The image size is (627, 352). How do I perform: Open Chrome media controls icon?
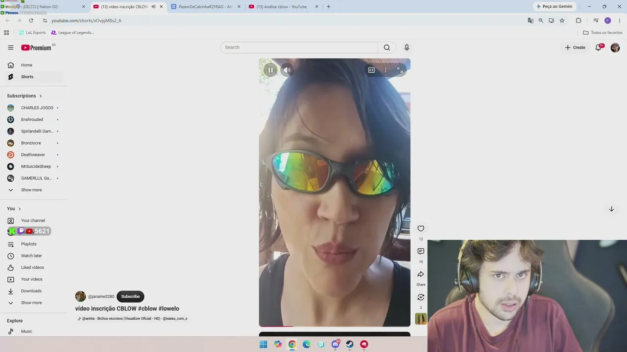[596, 21]
